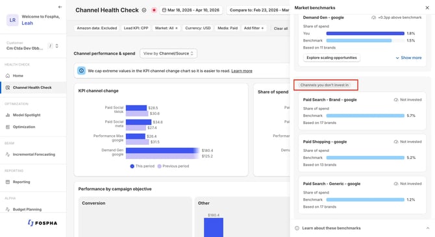Click the Demand Gen google this-period bar $180.4
435x237 pixels.
click(162, 151)
